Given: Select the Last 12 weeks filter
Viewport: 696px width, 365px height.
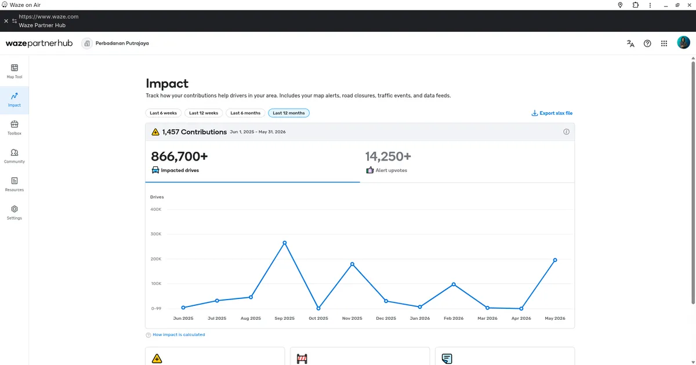Looking at the screenshot, I should pos(204,113).
